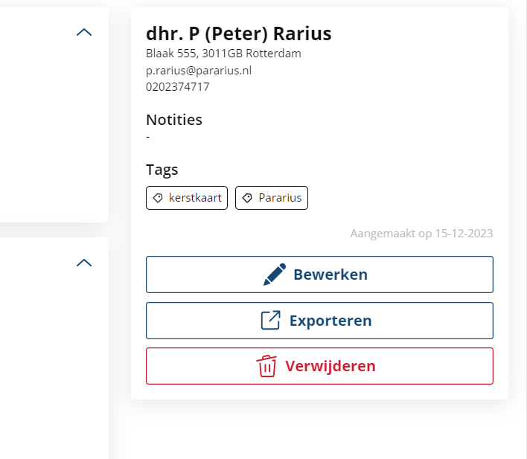527x459 pixels.
Task: Click the export arrow icon on Exporteren
Action: [270, 320]
